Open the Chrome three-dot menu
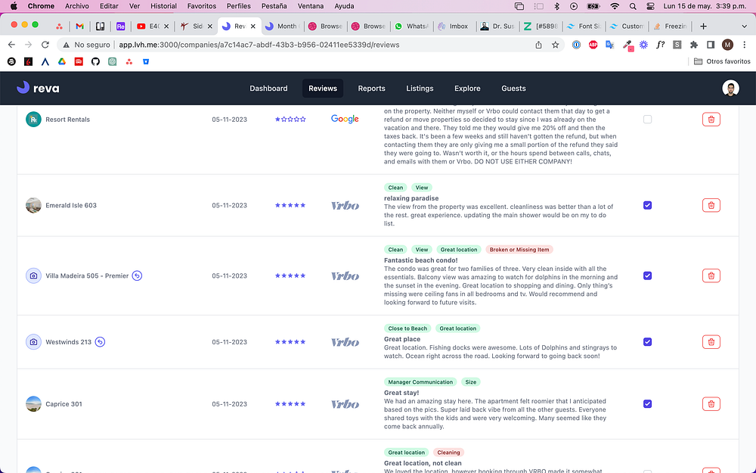Image resolution: width=756 pixels, height=473 pixels. pyautogui.click(x=745, y=45)
